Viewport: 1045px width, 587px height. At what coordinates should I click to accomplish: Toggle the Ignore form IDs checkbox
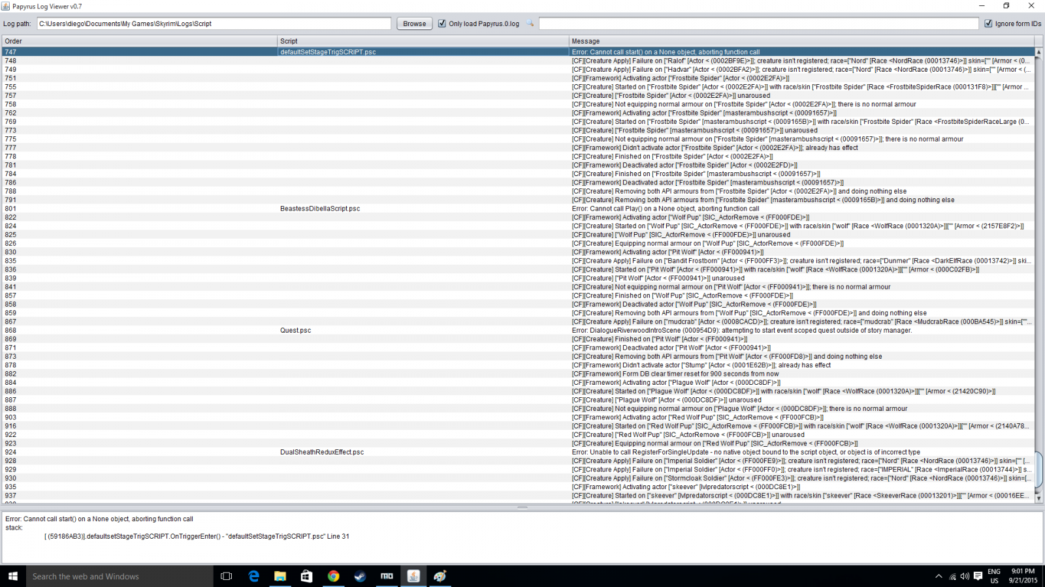[x=988, y=23]
